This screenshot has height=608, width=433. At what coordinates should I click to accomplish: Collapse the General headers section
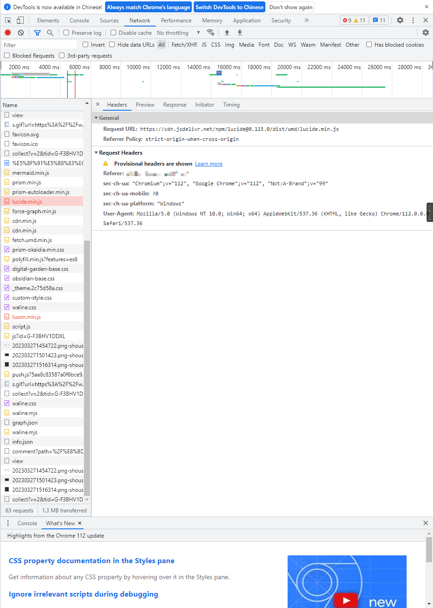click(96, 118)
